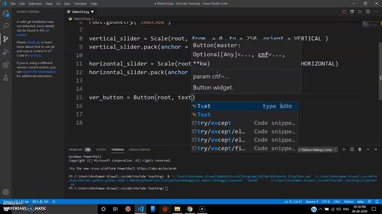Viewport: 382px width, 214px height.
Task: Select the Source Control activity bar icon
Action: (5, 39)
